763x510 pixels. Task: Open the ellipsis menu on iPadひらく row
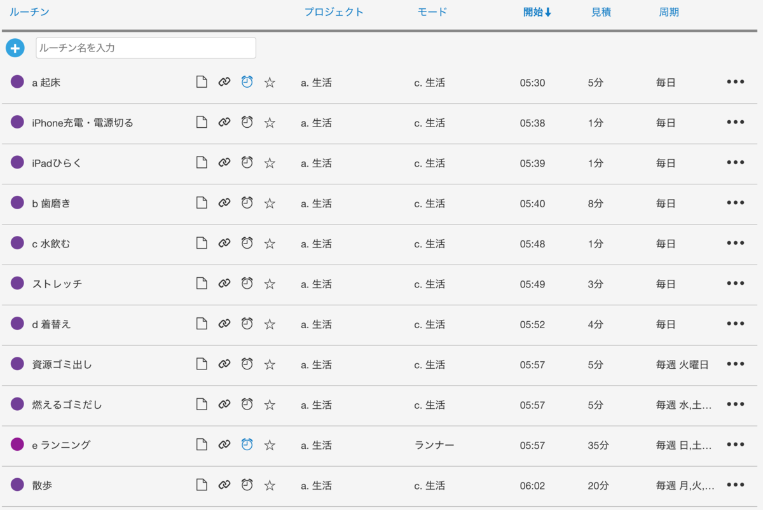(735, 162)
